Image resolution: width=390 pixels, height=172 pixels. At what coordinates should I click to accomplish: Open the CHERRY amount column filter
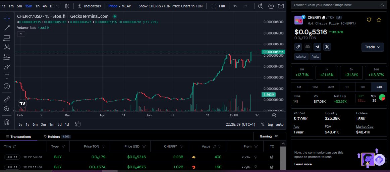(x=181, y=147)
